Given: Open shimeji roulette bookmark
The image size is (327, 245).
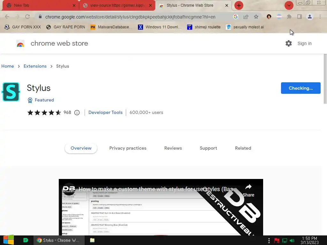Looking at the screenshot, I should tap(204, 27).
